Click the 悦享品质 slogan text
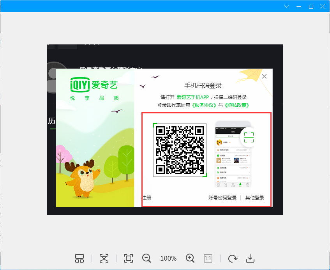 click(94, 98)
